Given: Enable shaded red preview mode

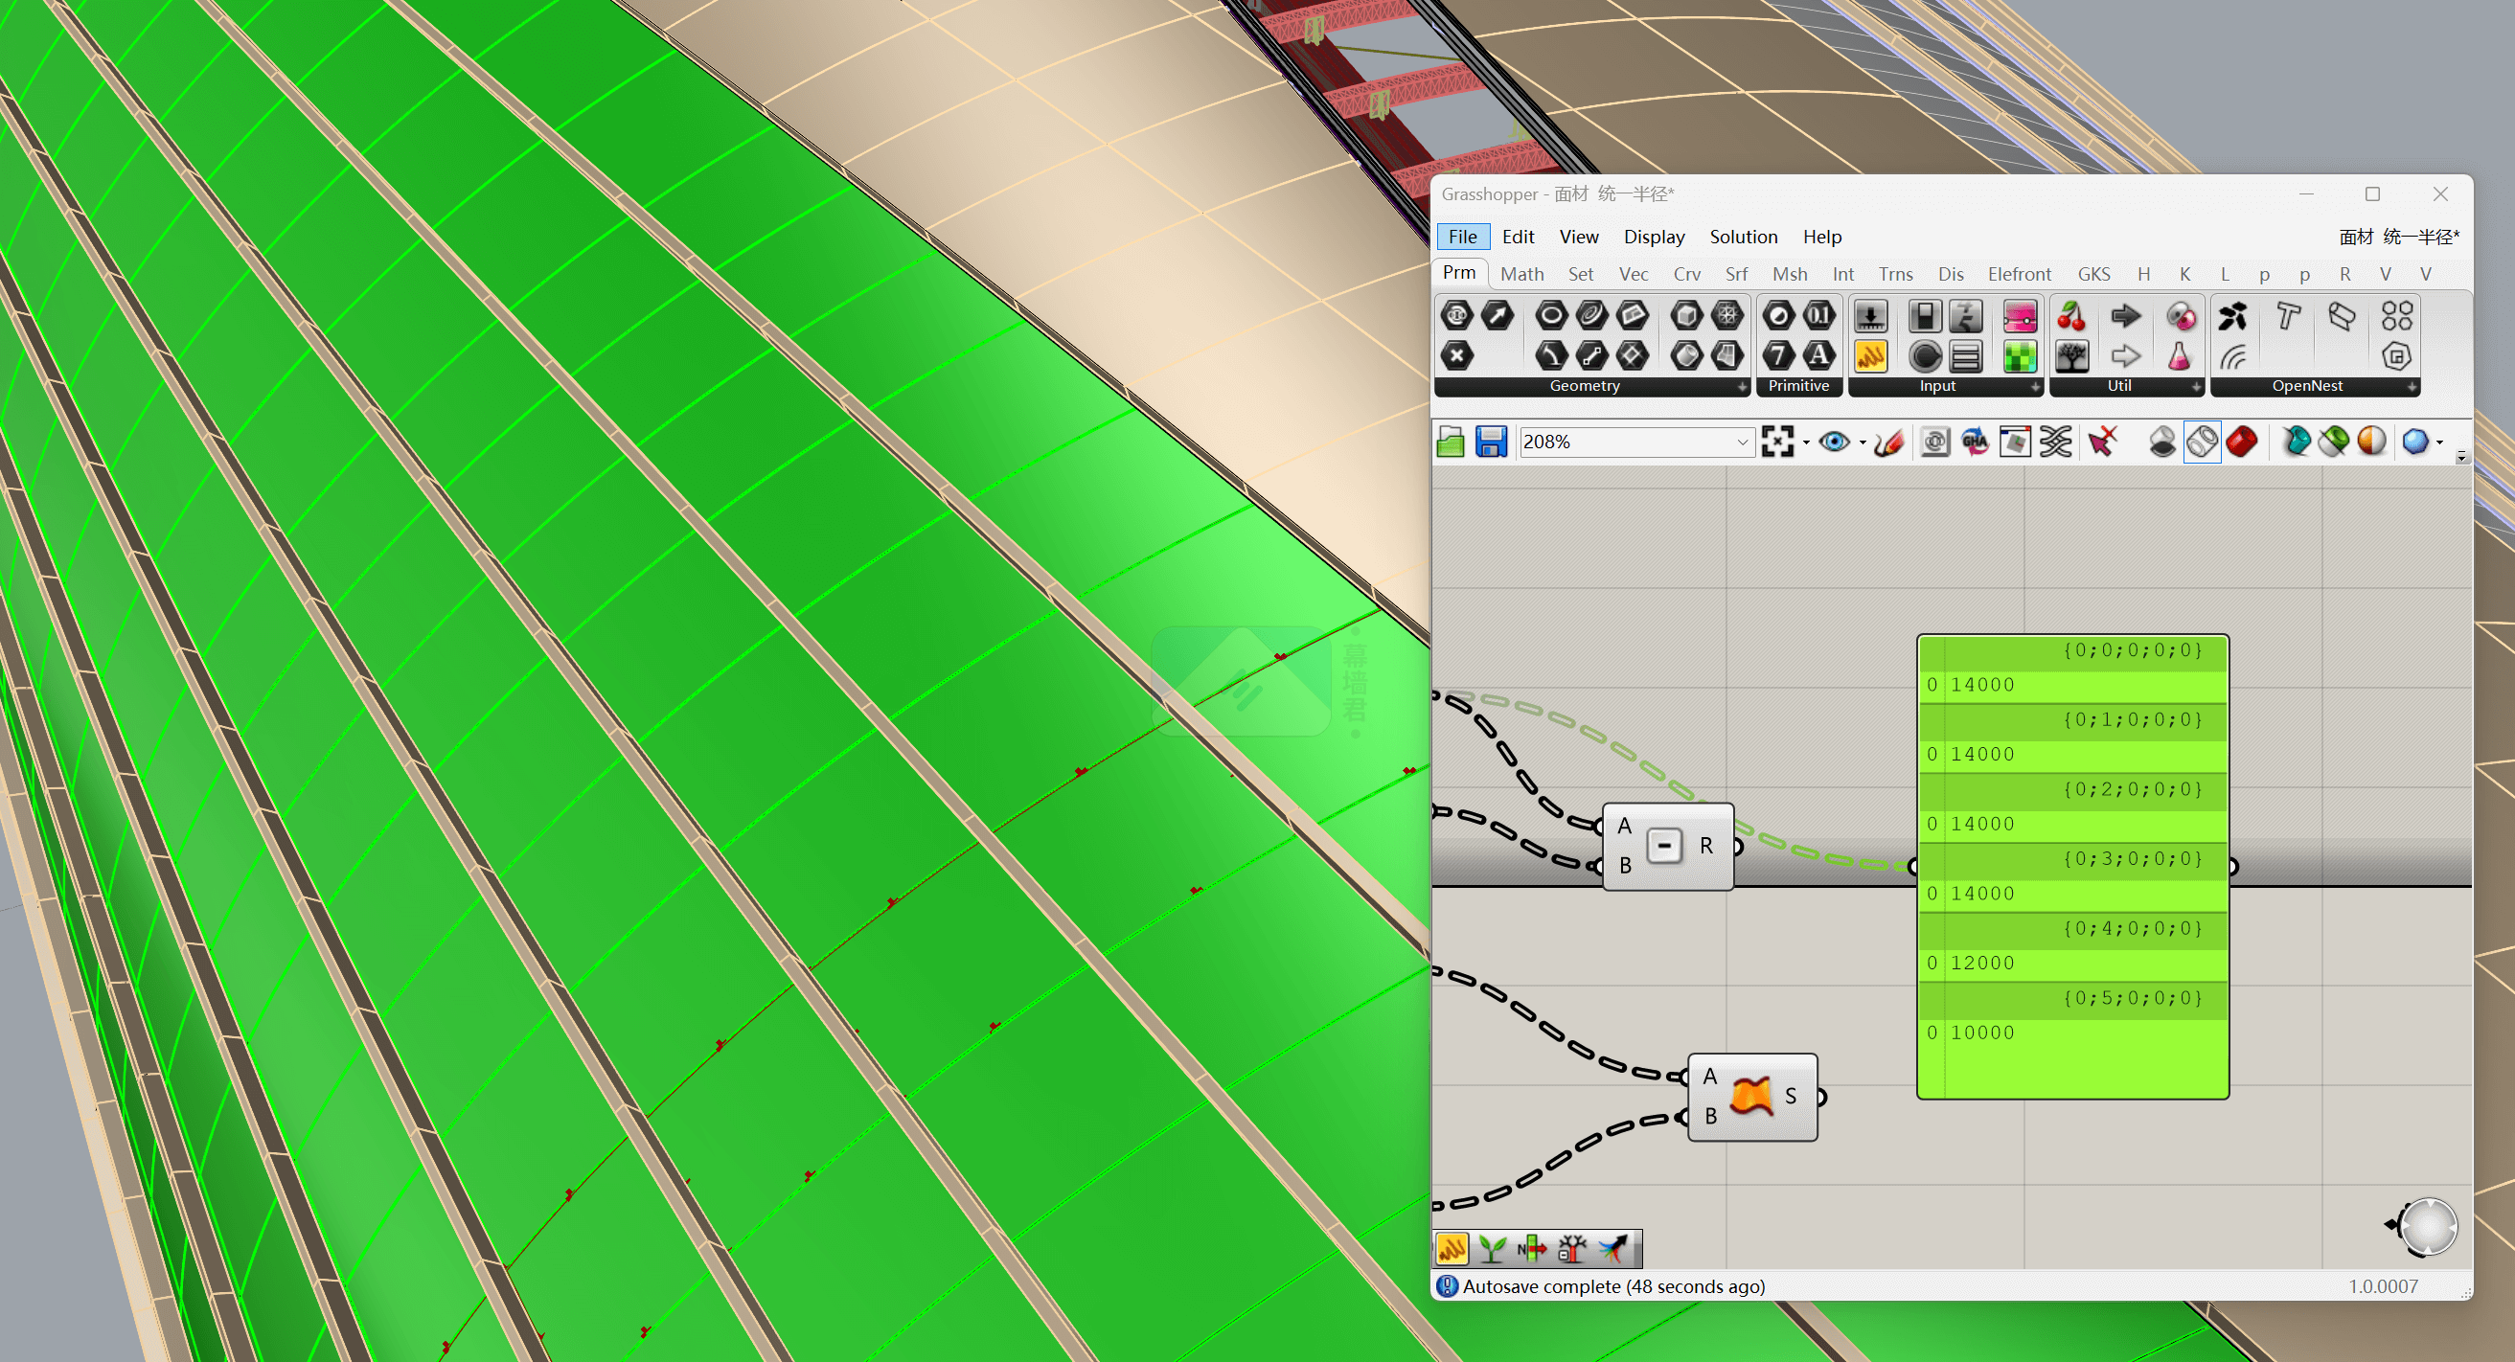Looking at the screenshot, I should 2242,443.
